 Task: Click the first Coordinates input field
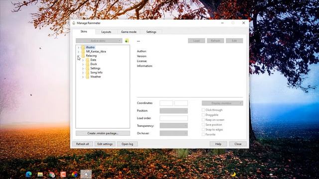pyautogui.click(x=166, y=103)
